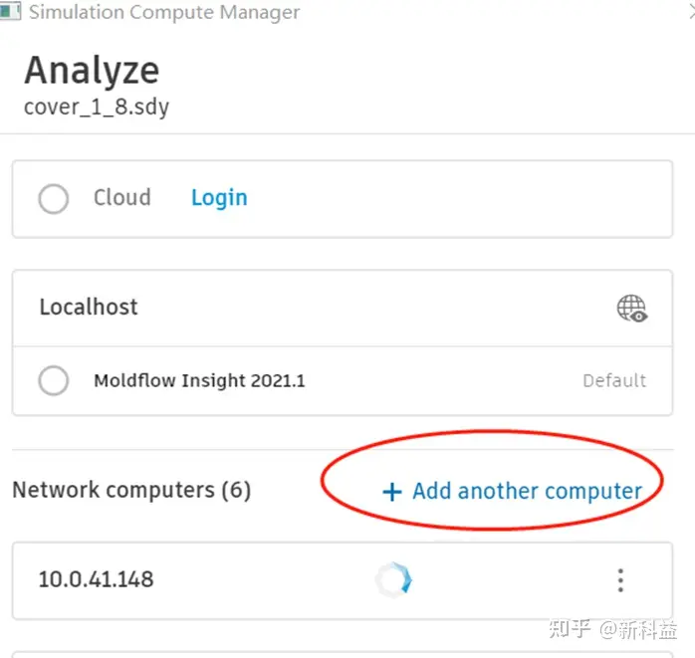Click the Localhost section header

[x=89, y=307]
